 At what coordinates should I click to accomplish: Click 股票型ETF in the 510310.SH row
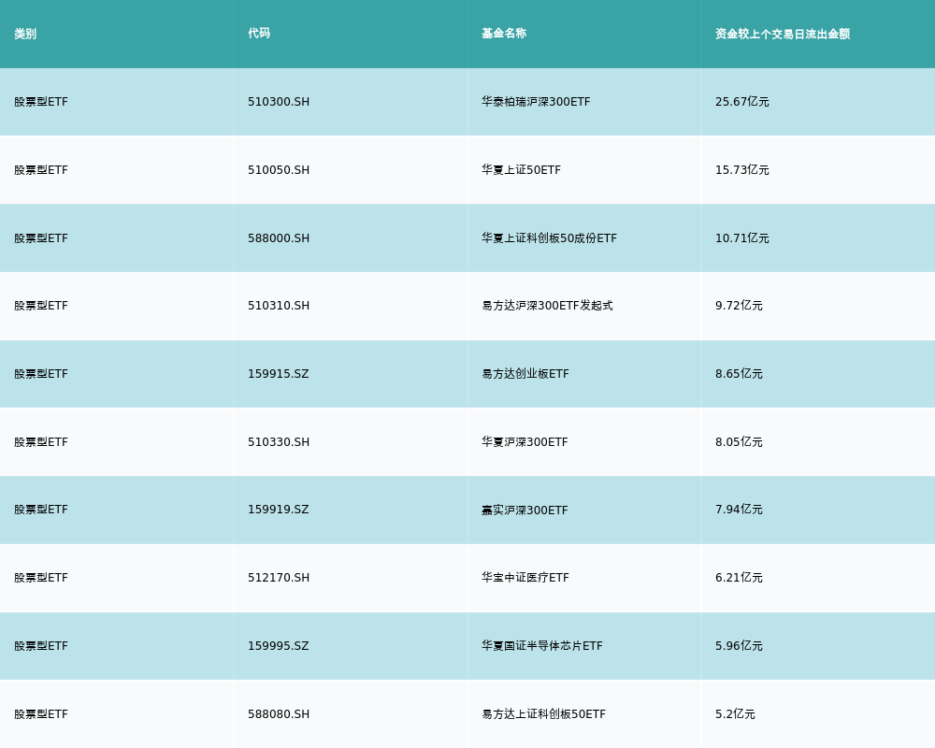(x=41, y=306)
